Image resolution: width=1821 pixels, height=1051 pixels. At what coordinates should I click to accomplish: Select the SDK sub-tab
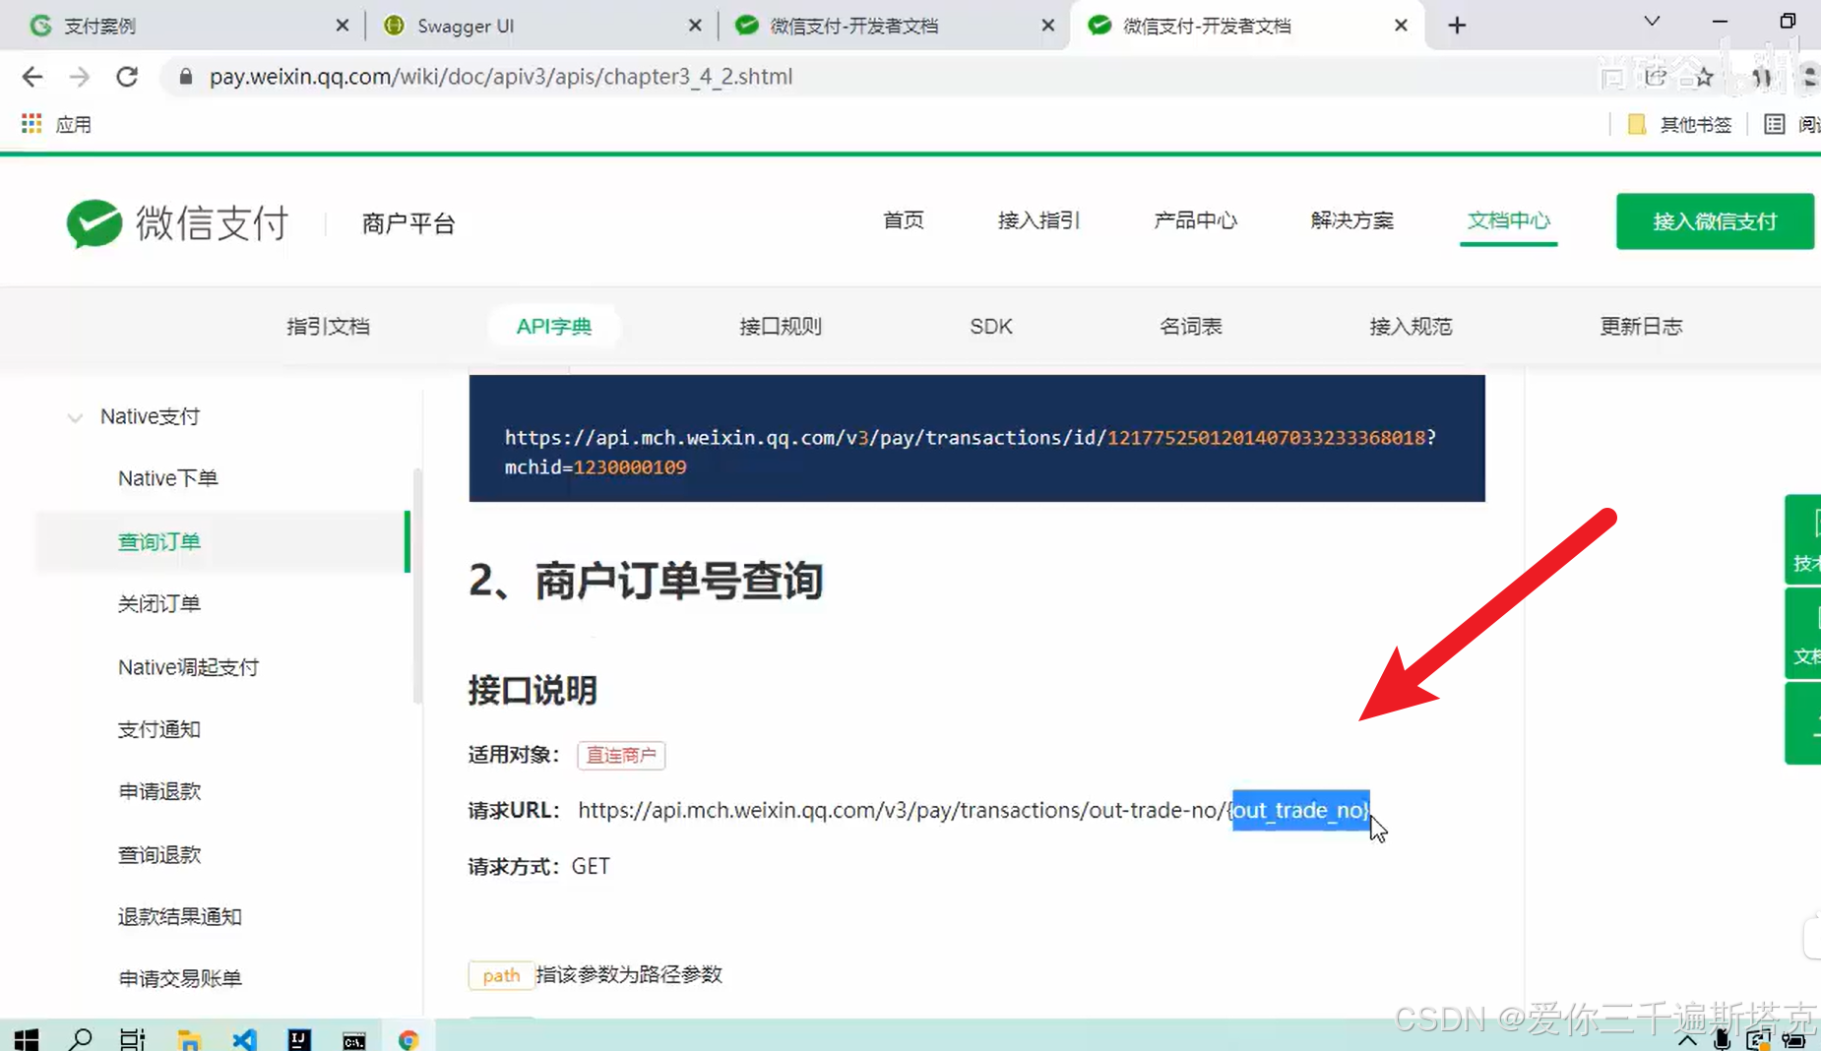coord(990,326)
